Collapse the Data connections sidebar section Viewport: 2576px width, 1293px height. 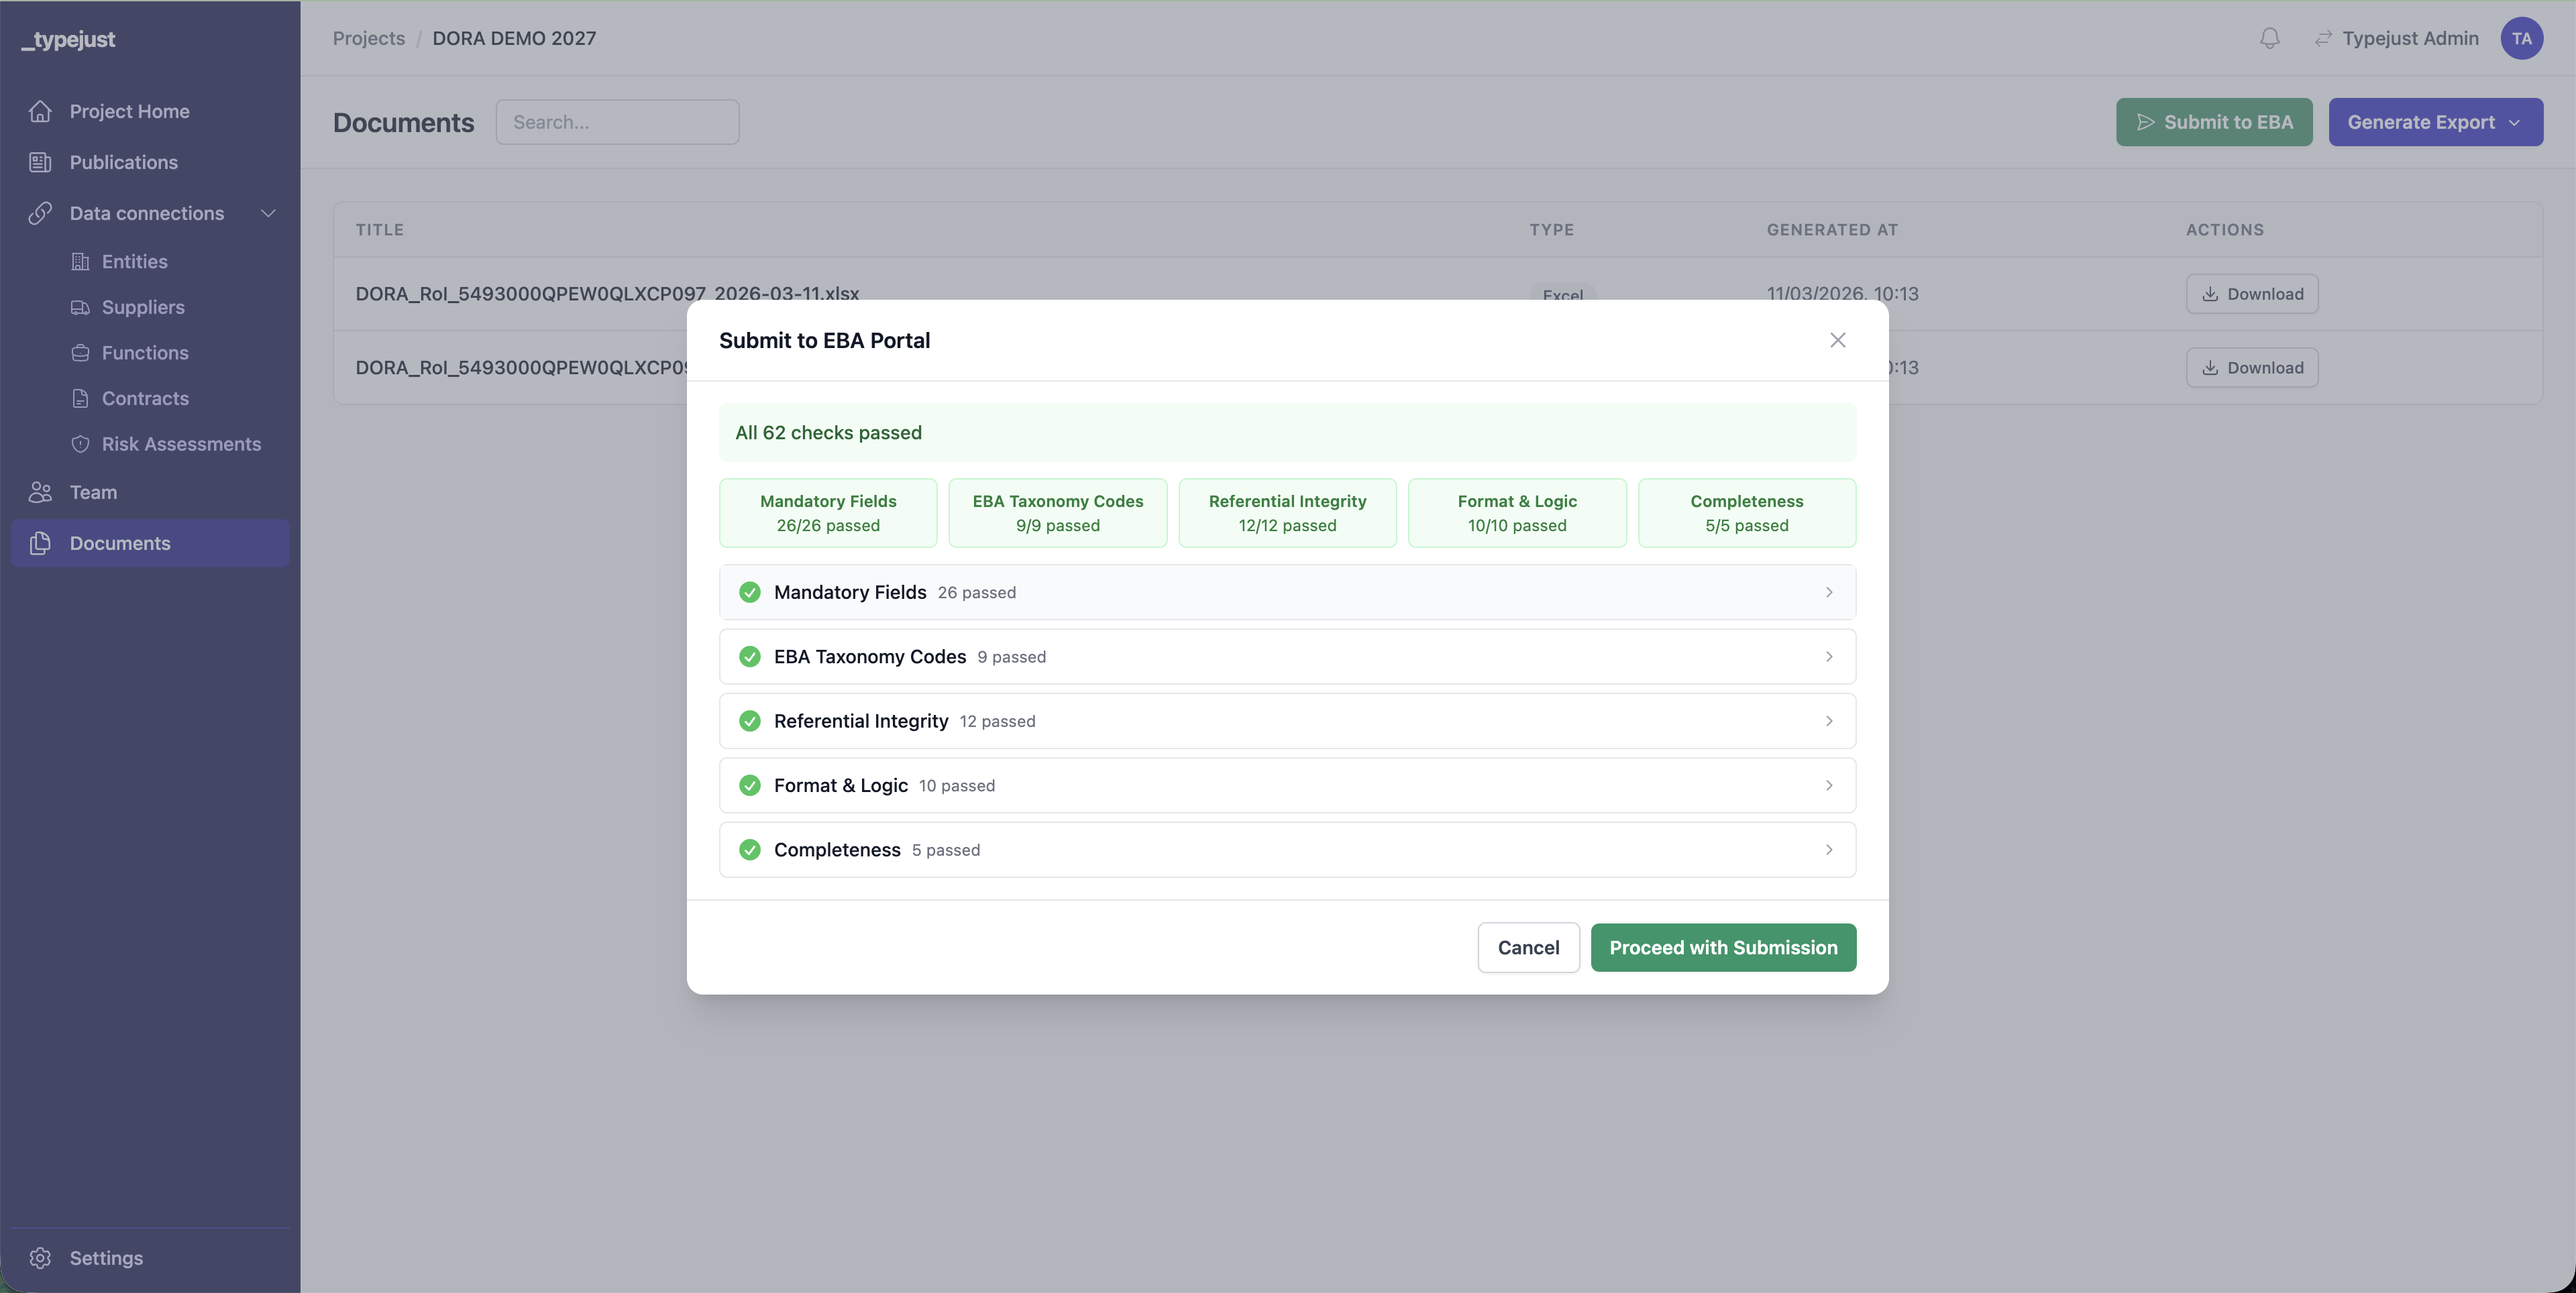(267, 213)
